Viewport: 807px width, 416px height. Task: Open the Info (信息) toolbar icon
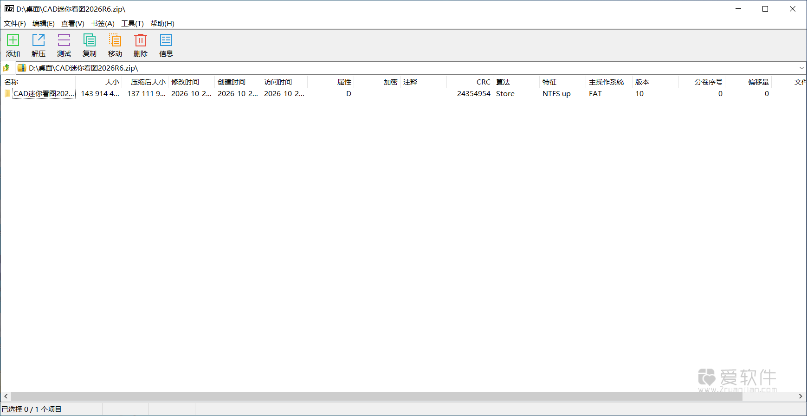click(166, 40)
